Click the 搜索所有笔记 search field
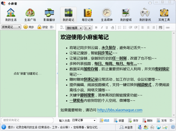Screen dimensions: 176x131 pos(27,120)
